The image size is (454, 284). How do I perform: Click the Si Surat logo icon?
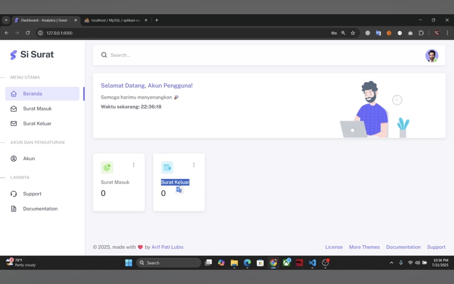pos(13,55)
